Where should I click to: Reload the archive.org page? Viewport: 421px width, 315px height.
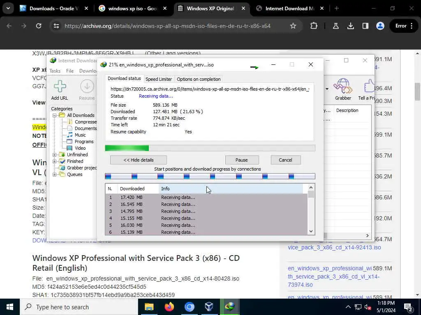[x=39, y=26]
